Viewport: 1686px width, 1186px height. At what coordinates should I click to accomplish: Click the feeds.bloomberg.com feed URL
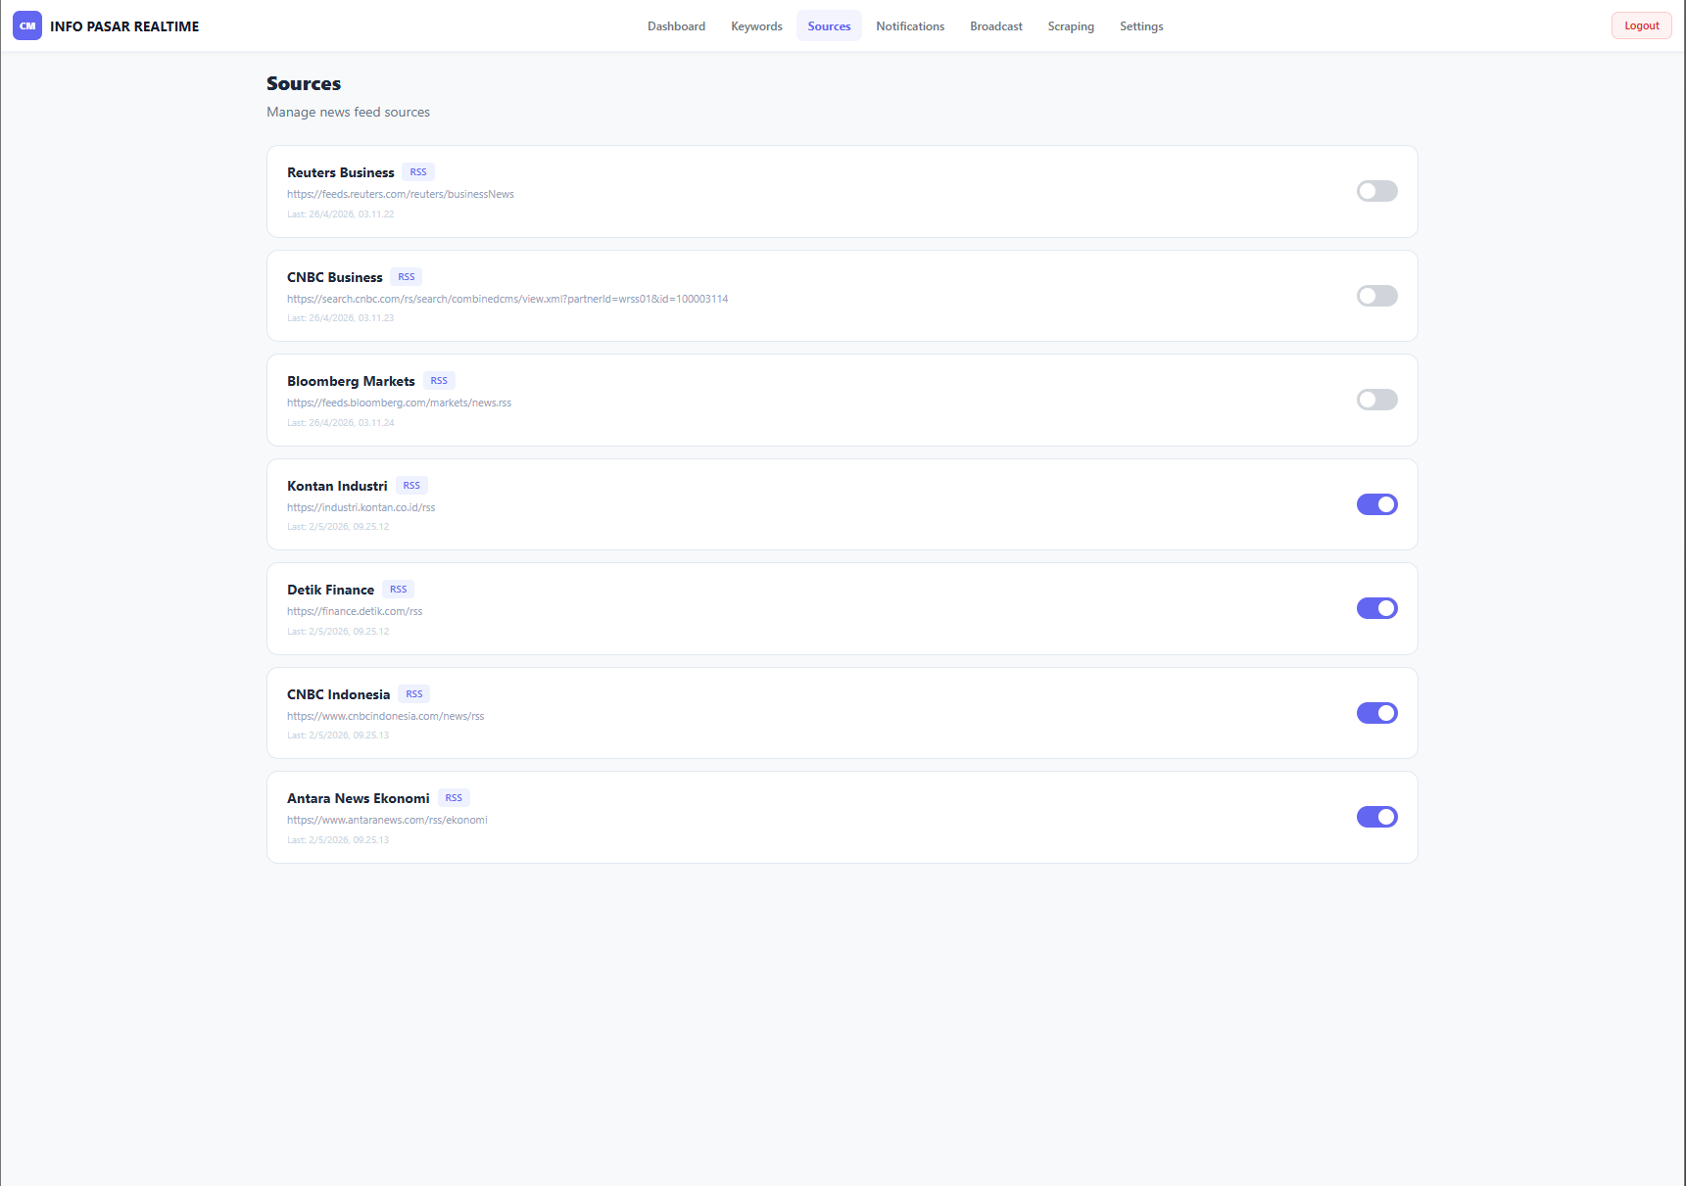coord(399,403)
